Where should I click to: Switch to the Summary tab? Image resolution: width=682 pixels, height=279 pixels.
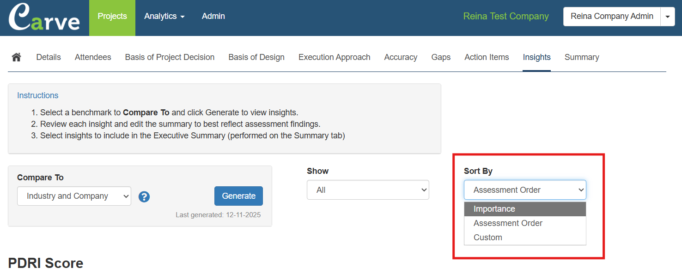pos(582,57)
